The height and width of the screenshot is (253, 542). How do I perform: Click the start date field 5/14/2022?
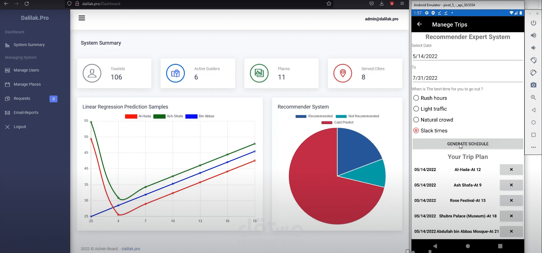point(468,56)
